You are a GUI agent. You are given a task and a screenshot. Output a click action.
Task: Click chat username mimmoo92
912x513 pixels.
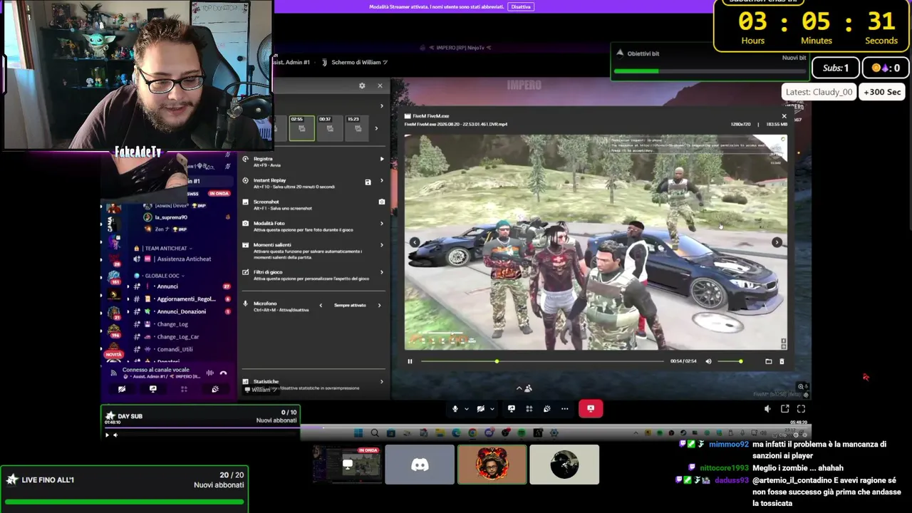pyautogui.click(x=729, y=445)
